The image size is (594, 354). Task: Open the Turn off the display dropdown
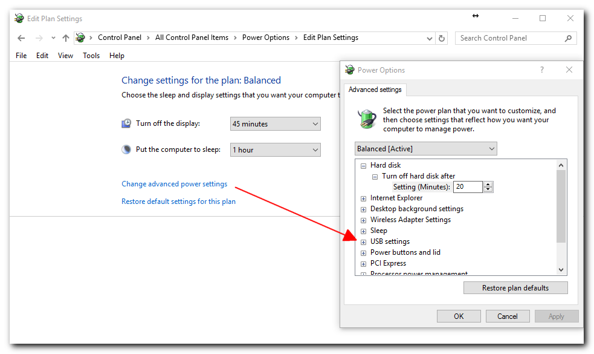276,123
